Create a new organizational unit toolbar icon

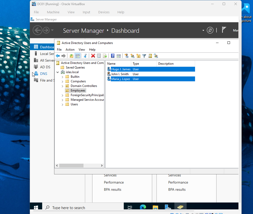click(x=138, y=56)
